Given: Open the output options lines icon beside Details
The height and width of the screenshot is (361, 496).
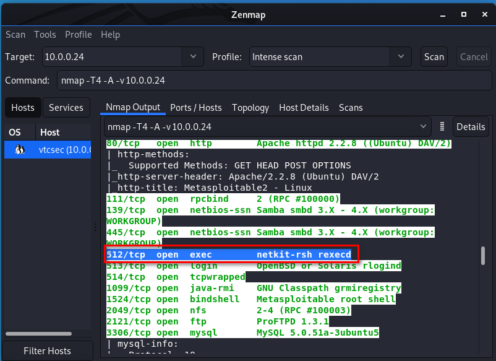Looking at the screenshot, I should pos(442,127).
